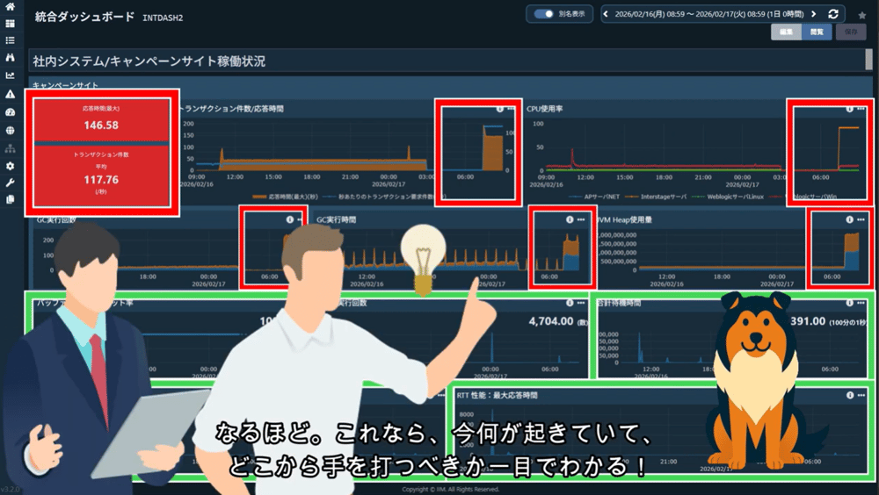Mark dashboard as favorite with star icon
Viewport: 879px width, 495px height.
(862, 15)
